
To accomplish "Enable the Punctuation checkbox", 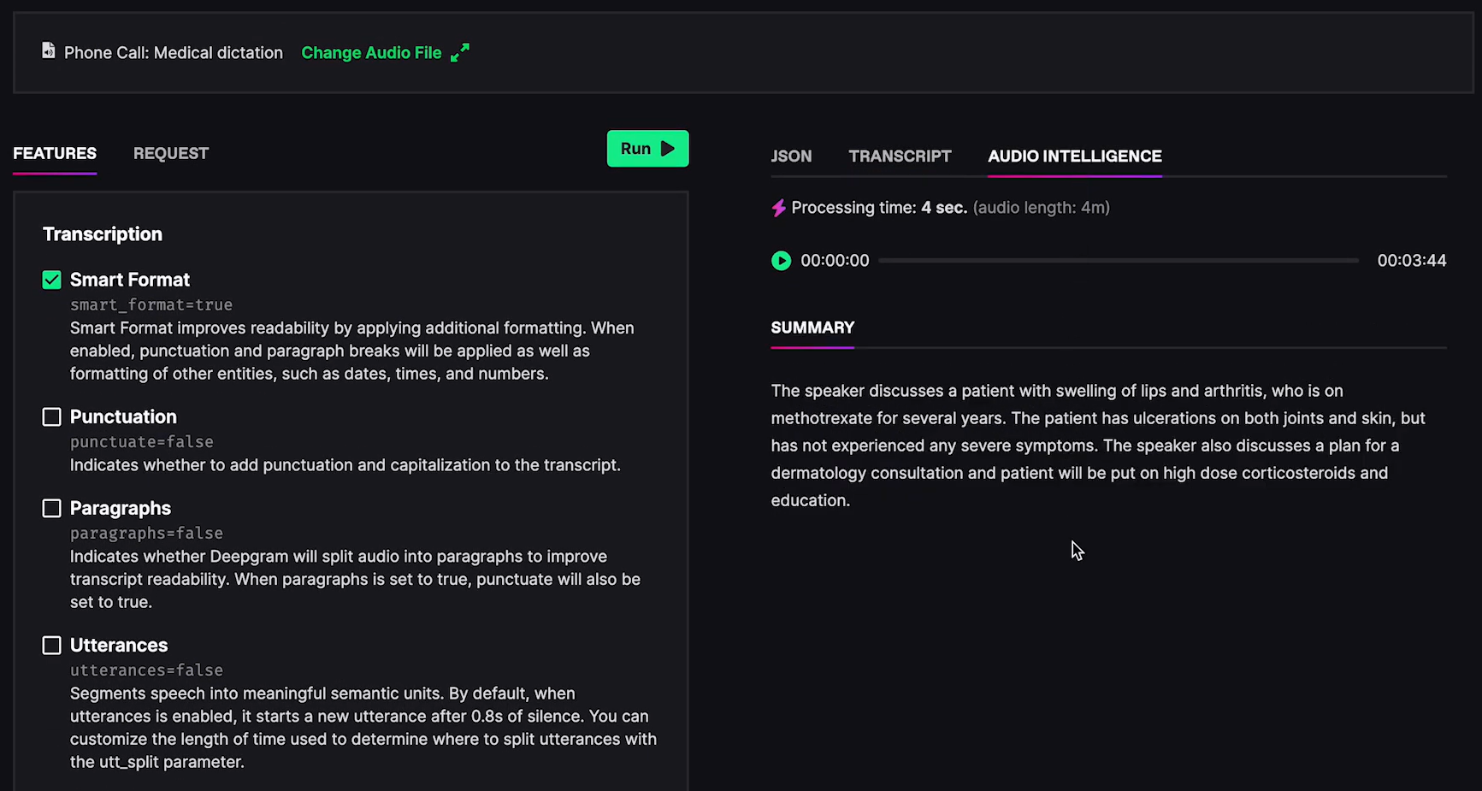I will (x=52, y=417).
